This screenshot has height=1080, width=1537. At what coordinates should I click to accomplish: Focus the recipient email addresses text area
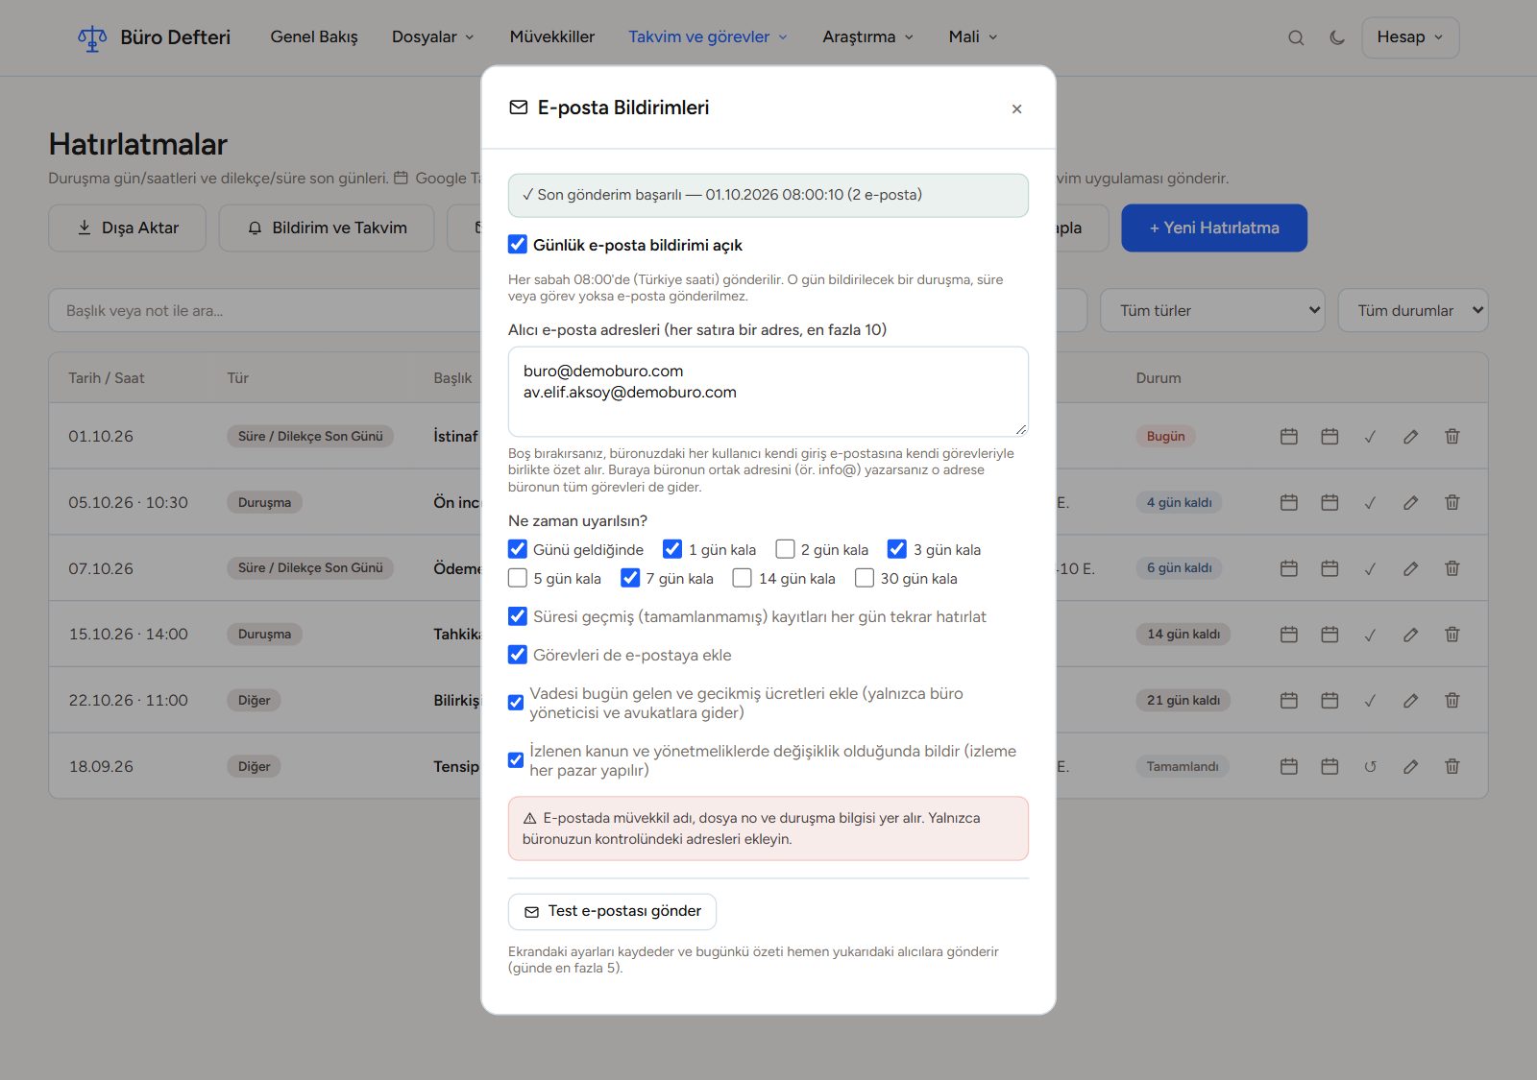(x=768, y=392)
